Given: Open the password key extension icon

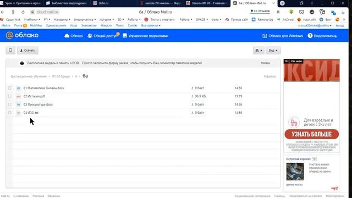Looking at the screenshot, I should click(322, 12).
